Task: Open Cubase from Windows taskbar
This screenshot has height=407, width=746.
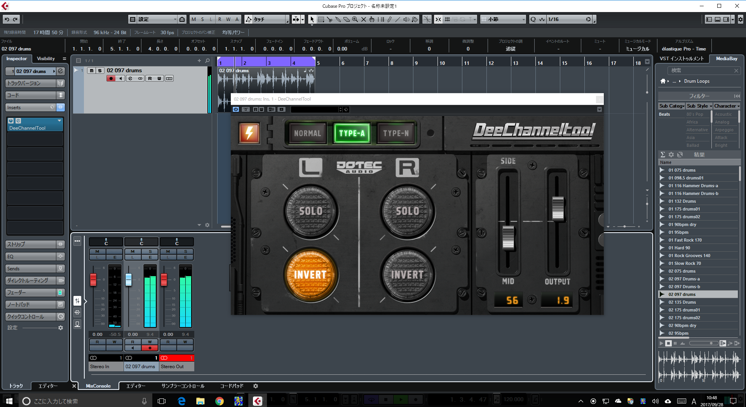Action: click(257, 401)
